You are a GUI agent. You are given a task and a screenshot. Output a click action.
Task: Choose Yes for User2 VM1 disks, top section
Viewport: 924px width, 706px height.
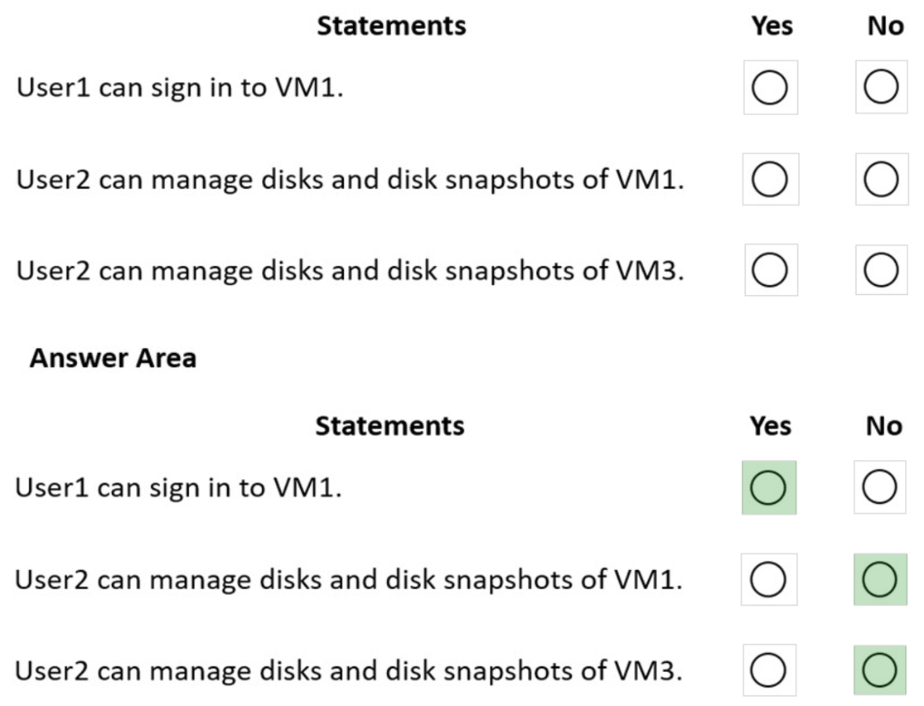point(770,179)
